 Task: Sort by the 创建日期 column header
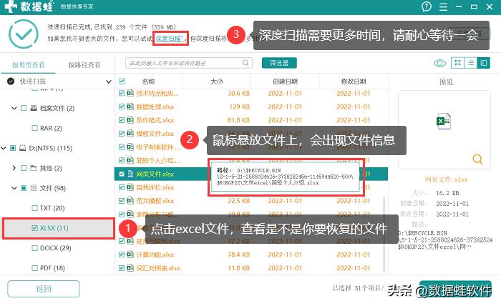(285, 82)
